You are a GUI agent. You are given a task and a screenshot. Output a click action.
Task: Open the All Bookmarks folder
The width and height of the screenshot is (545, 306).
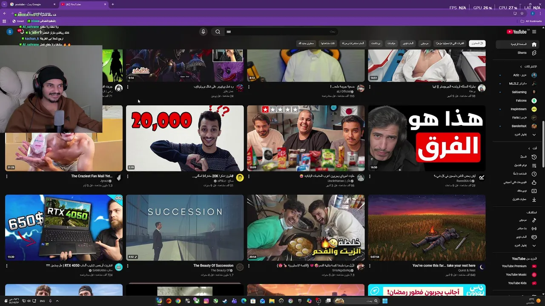(x=531, y=21)
